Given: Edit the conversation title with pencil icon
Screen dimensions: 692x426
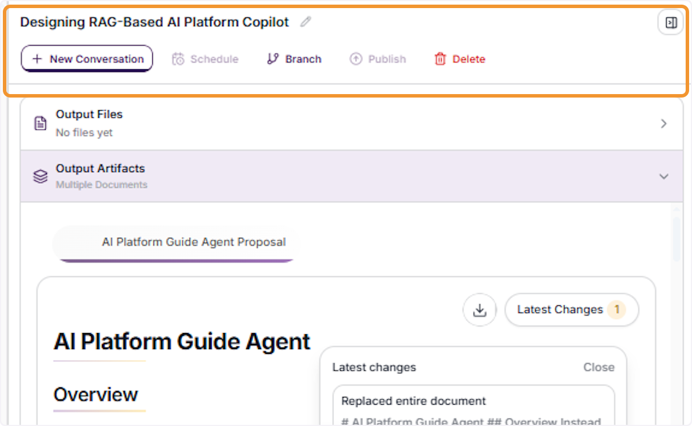Looking at the screenshot, I should coord(306,23).
